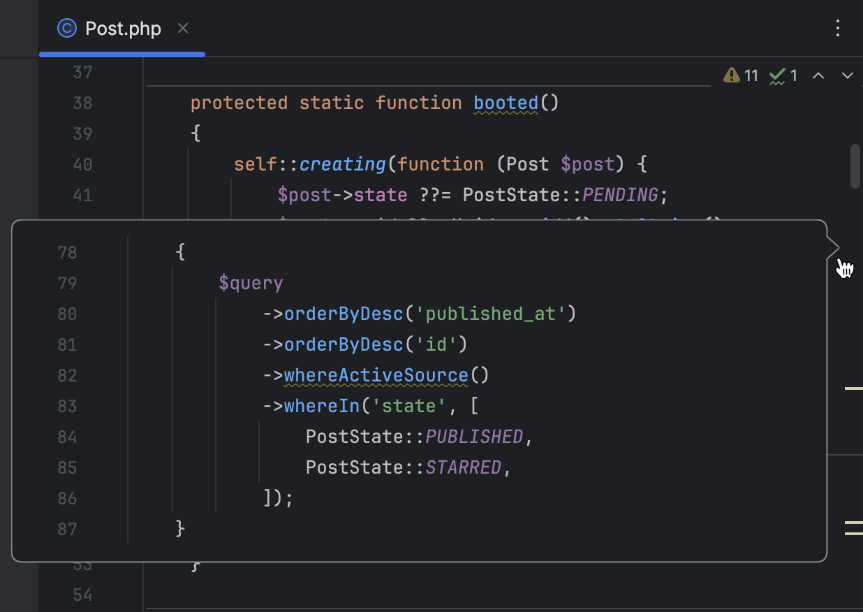
Task: Open the booted method declaration link
Action: [505, 103]
